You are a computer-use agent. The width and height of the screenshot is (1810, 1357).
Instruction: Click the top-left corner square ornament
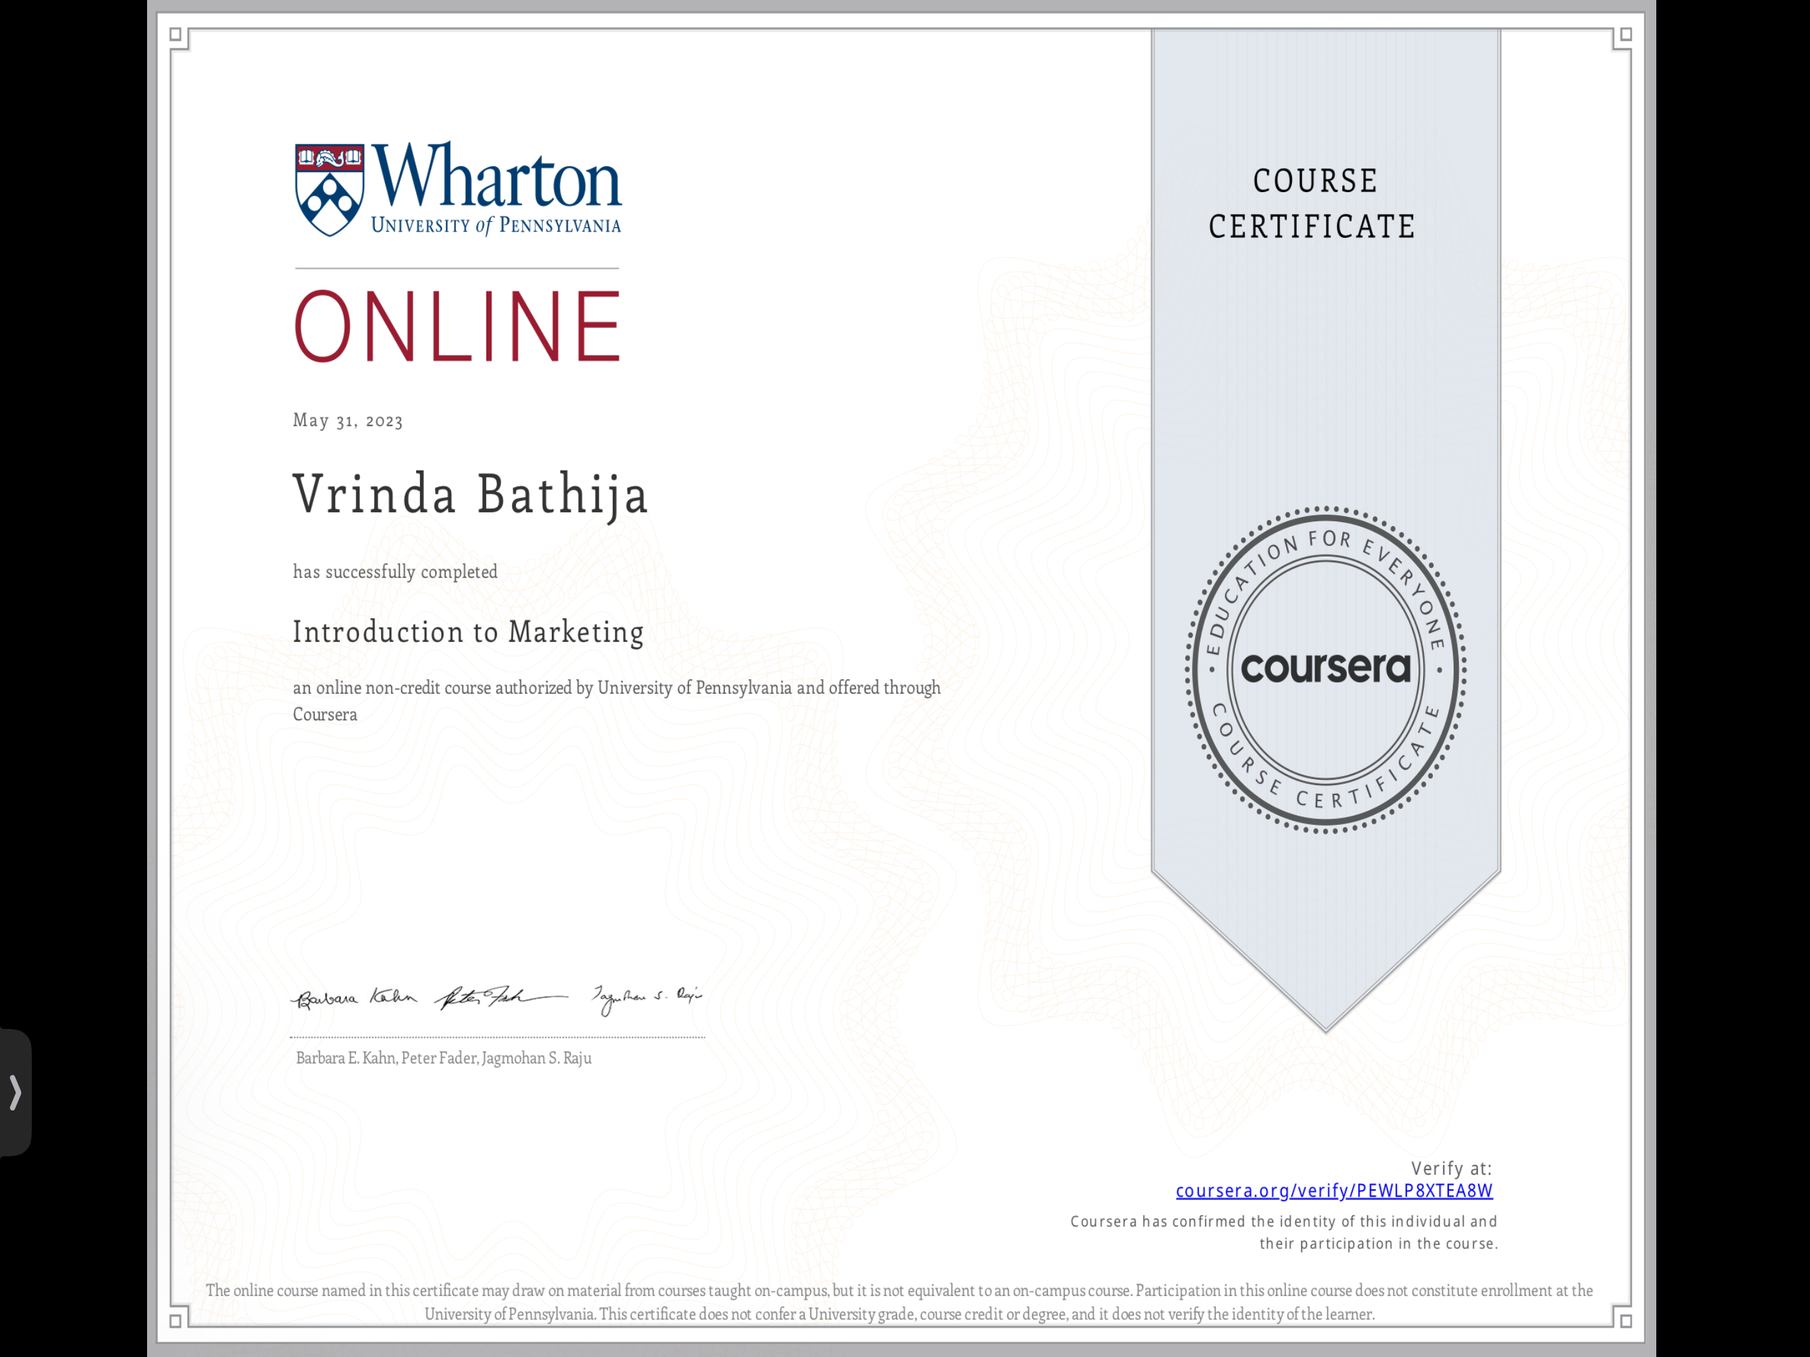(x=175, y=34)
